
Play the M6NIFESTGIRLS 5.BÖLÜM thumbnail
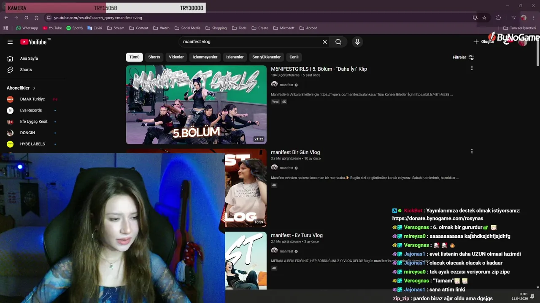pyautogui.click(x=196, y=105)
